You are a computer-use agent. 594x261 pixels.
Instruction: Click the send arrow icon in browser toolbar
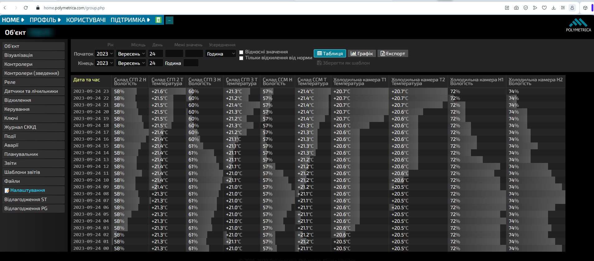[x=535, y=8]
